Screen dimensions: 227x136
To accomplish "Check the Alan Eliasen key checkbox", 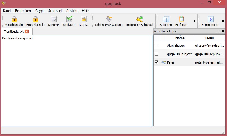I will pos(157,45).
